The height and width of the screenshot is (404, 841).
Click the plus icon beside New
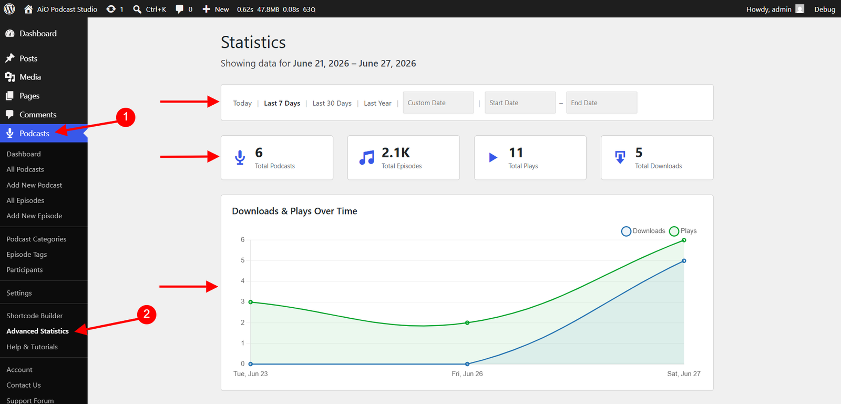click(x=207, y=9)
